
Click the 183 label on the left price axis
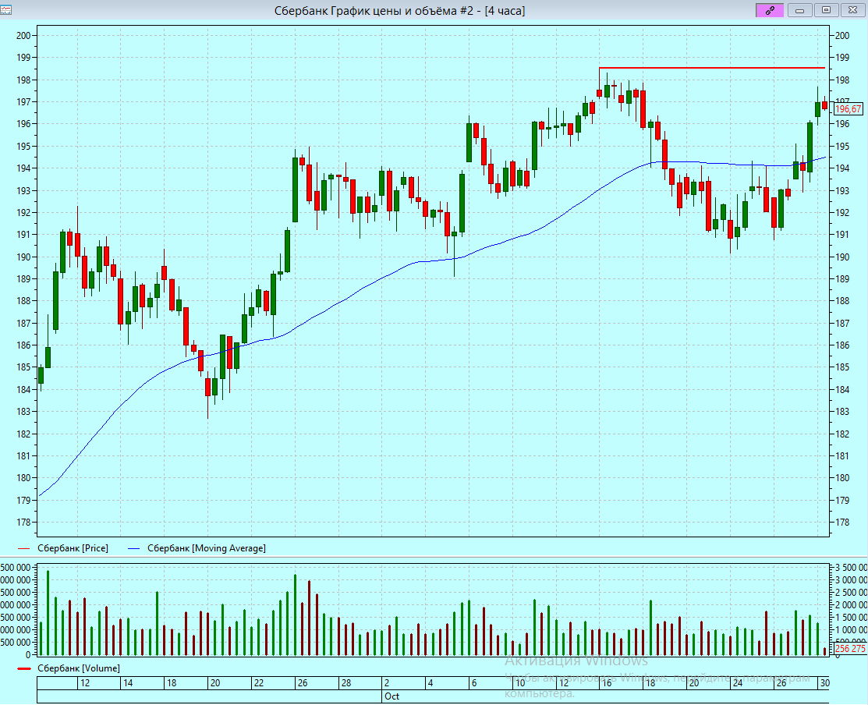[24, 412]
